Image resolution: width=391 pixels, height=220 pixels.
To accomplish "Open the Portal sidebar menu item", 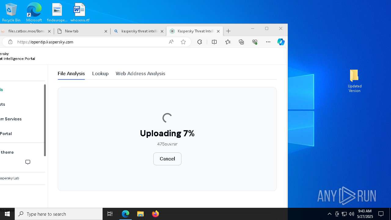I will (6, 134).
